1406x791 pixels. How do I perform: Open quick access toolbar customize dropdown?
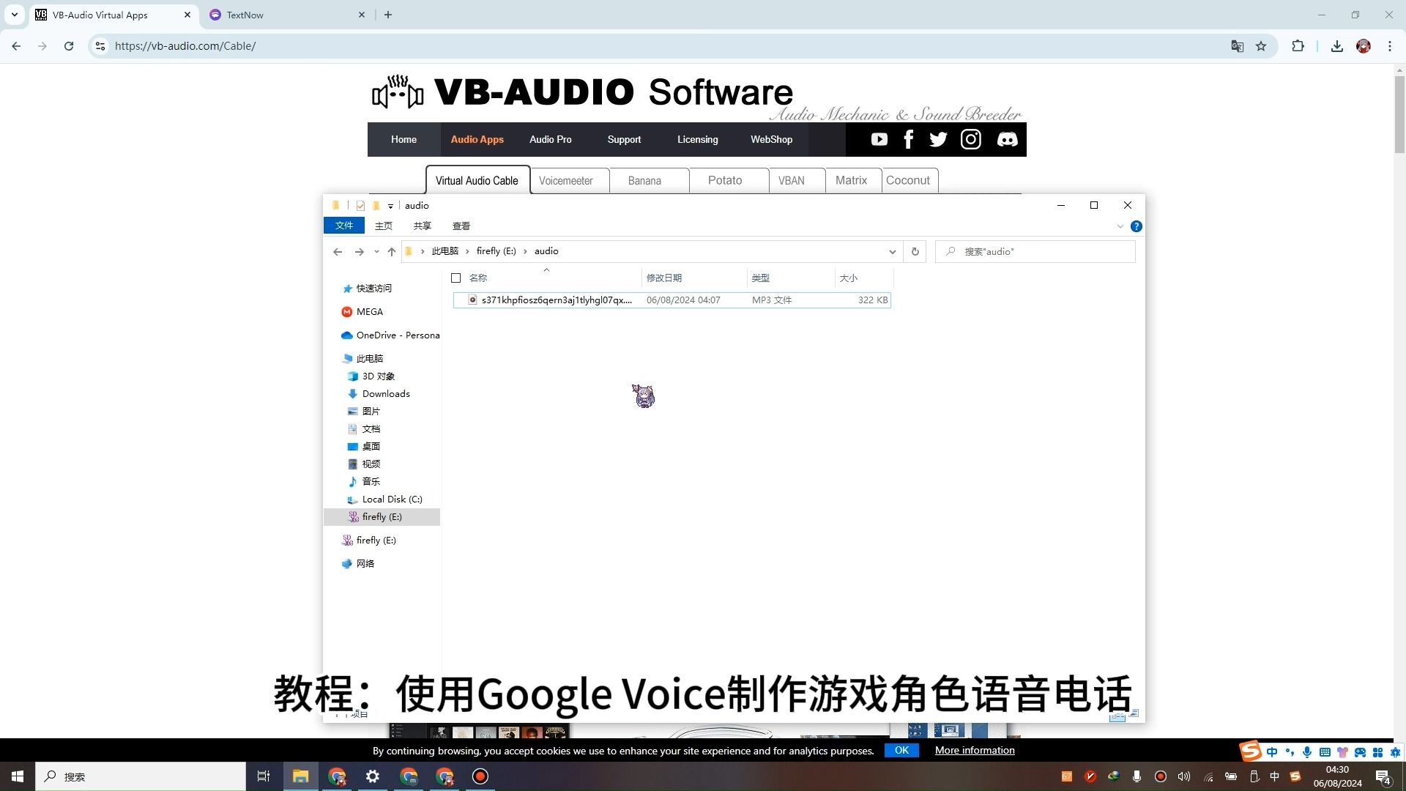(x=390, y=206)
